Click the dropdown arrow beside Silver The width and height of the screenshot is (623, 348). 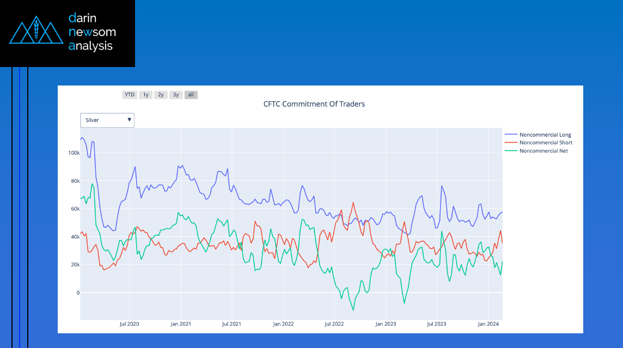point(130,120)
